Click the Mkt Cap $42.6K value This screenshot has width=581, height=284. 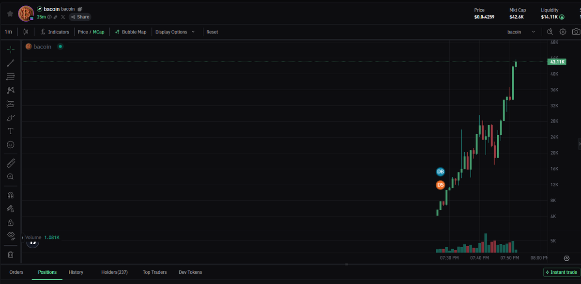click(x=517, y=17)
